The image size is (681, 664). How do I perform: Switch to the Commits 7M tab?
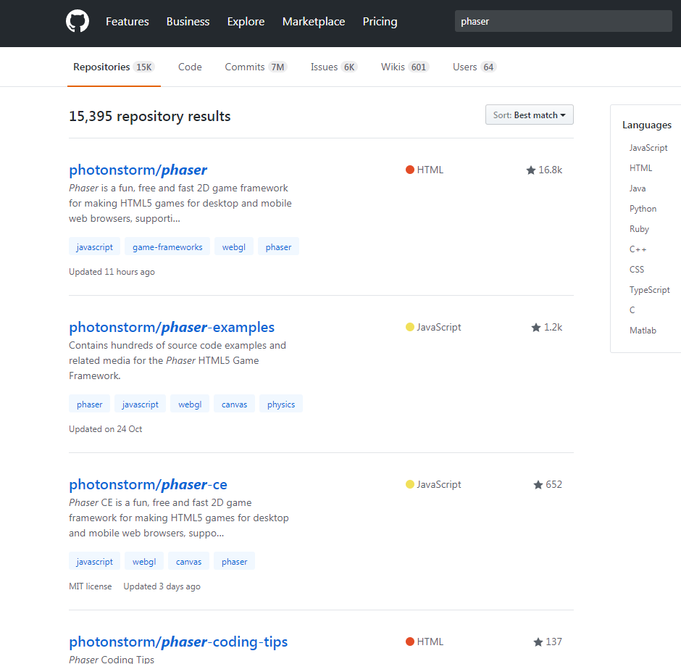pyautogui.click(x=255, y=67)
